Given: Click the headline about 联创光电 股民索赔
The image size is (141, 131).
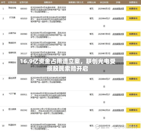Looking at the screenshot, I should coord(68,65).
